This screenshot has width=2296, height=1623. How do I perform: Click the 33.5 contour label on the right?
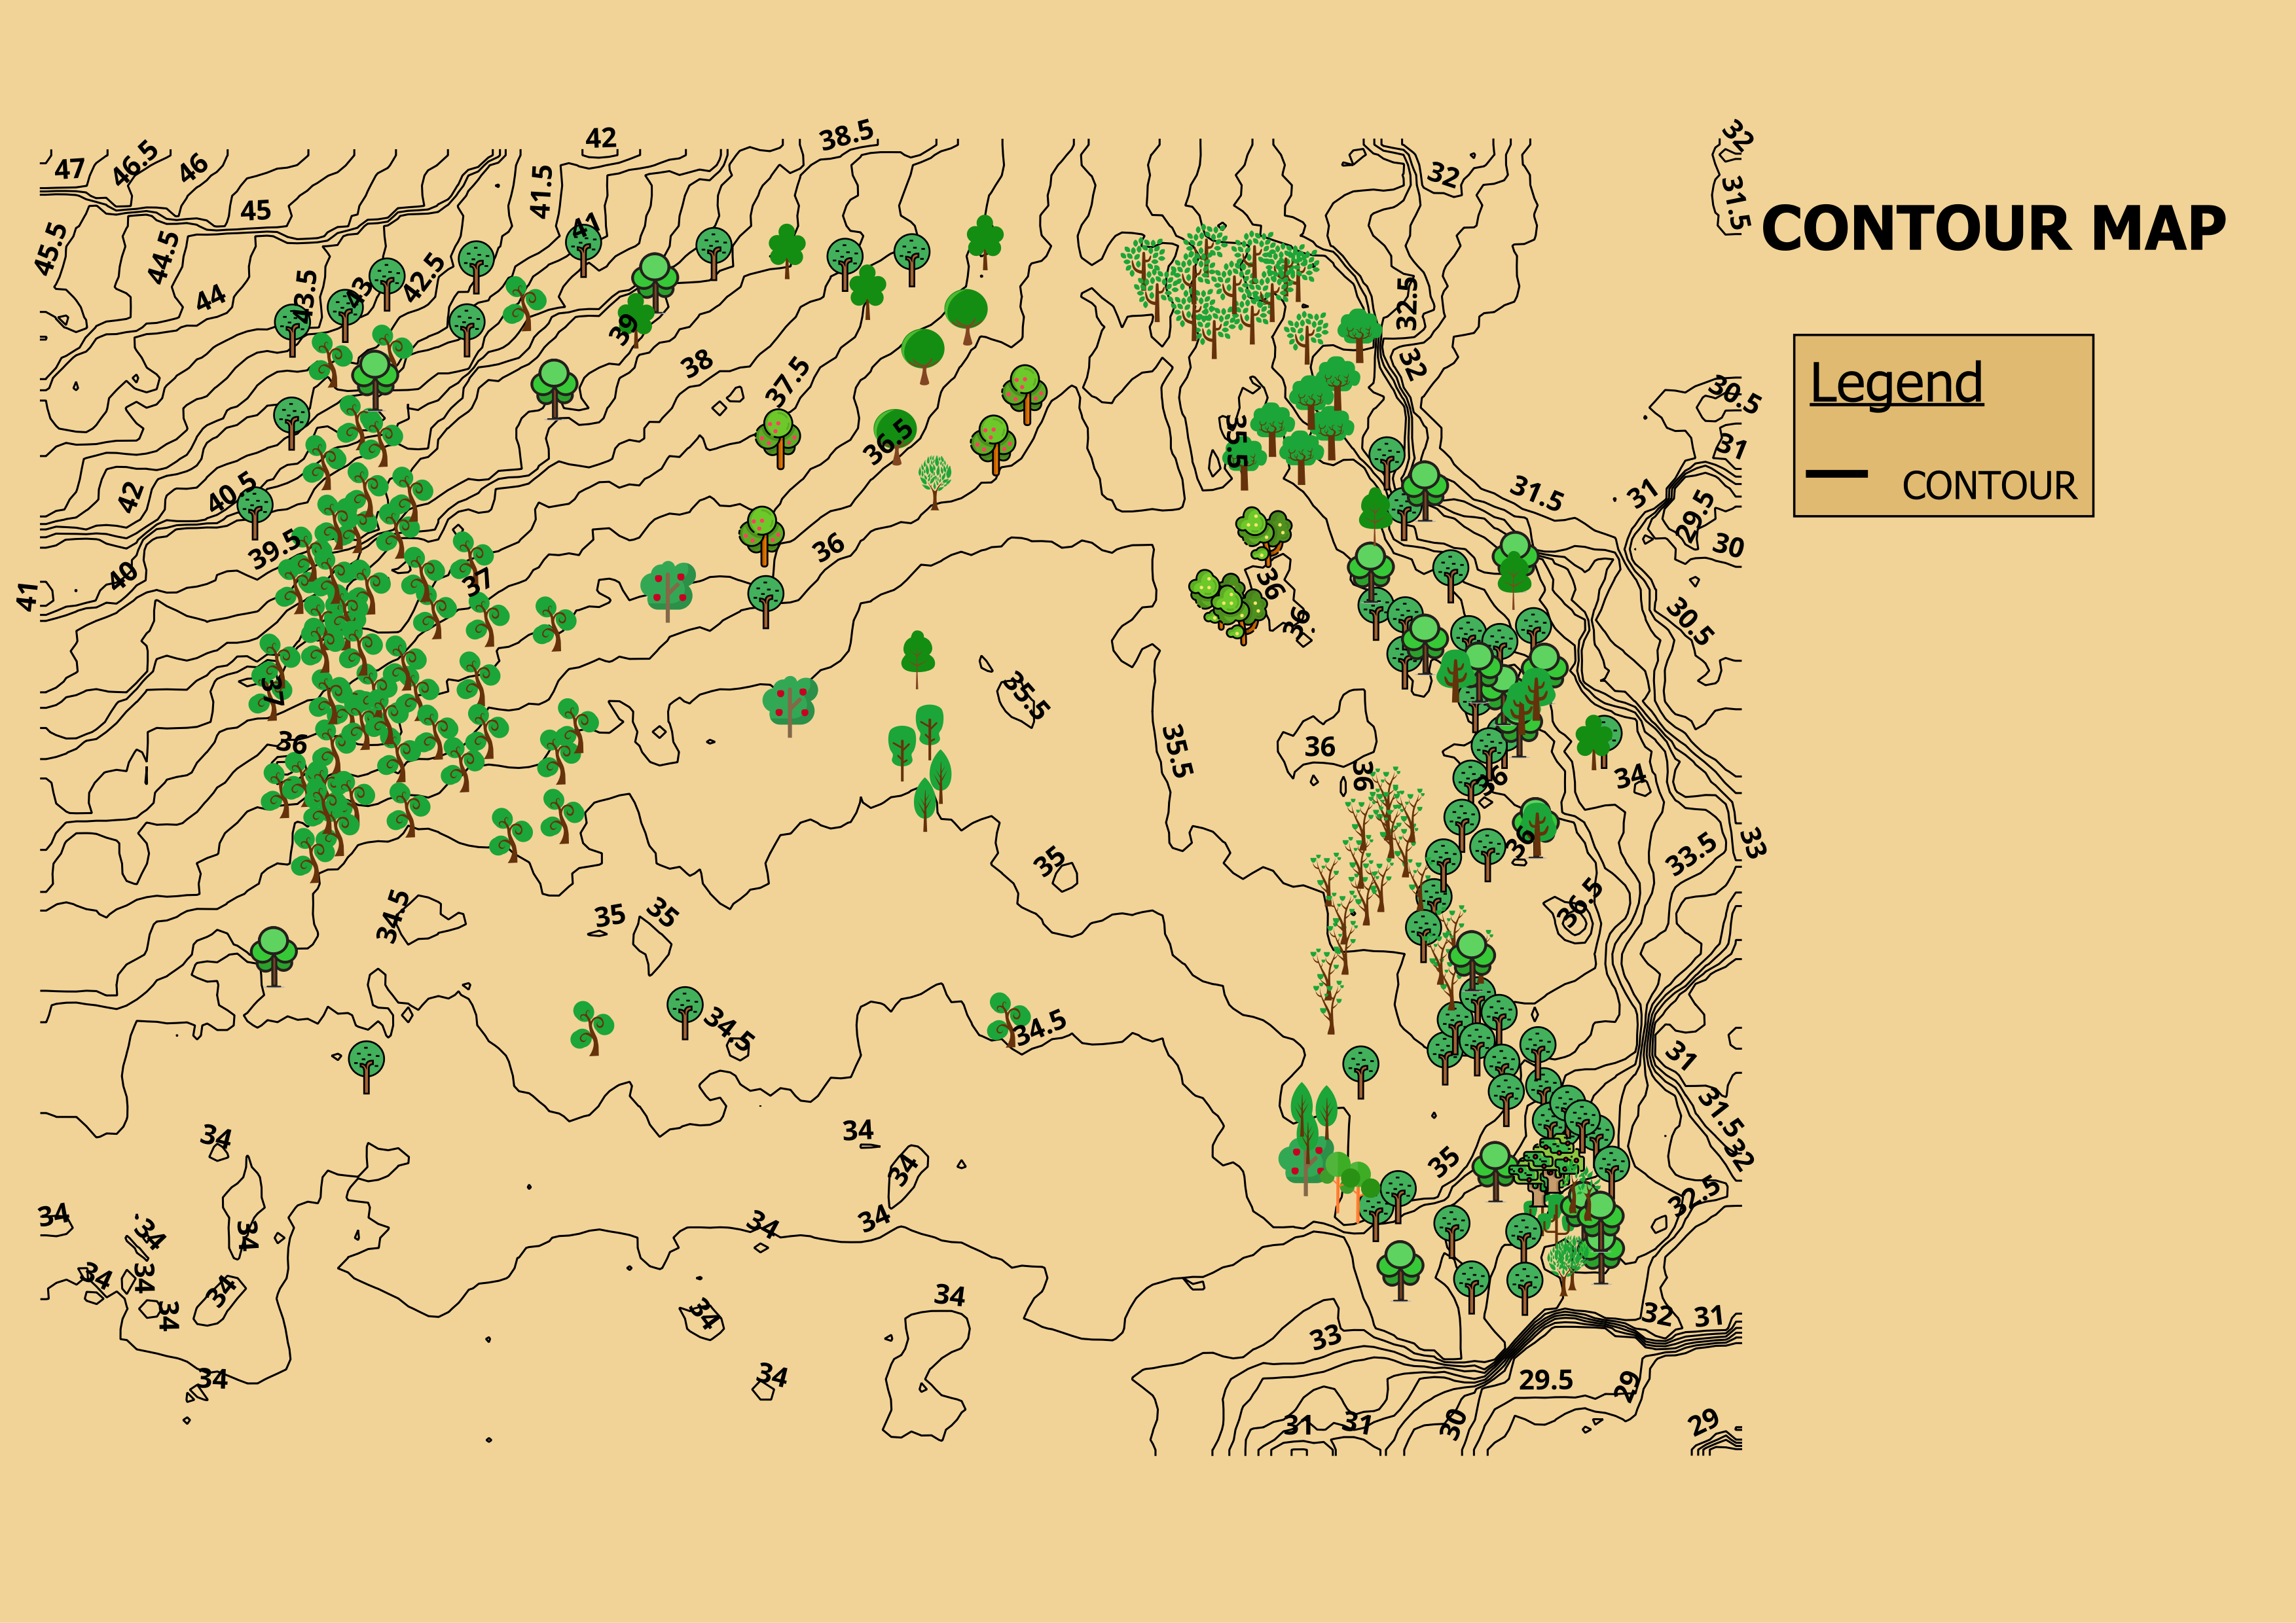coord(1691,855)
